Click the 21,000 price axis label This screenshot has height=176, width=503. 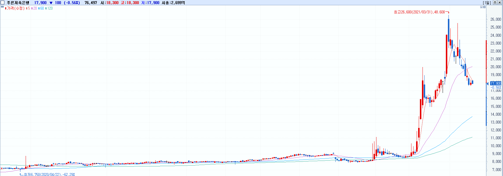coord(496,59)
